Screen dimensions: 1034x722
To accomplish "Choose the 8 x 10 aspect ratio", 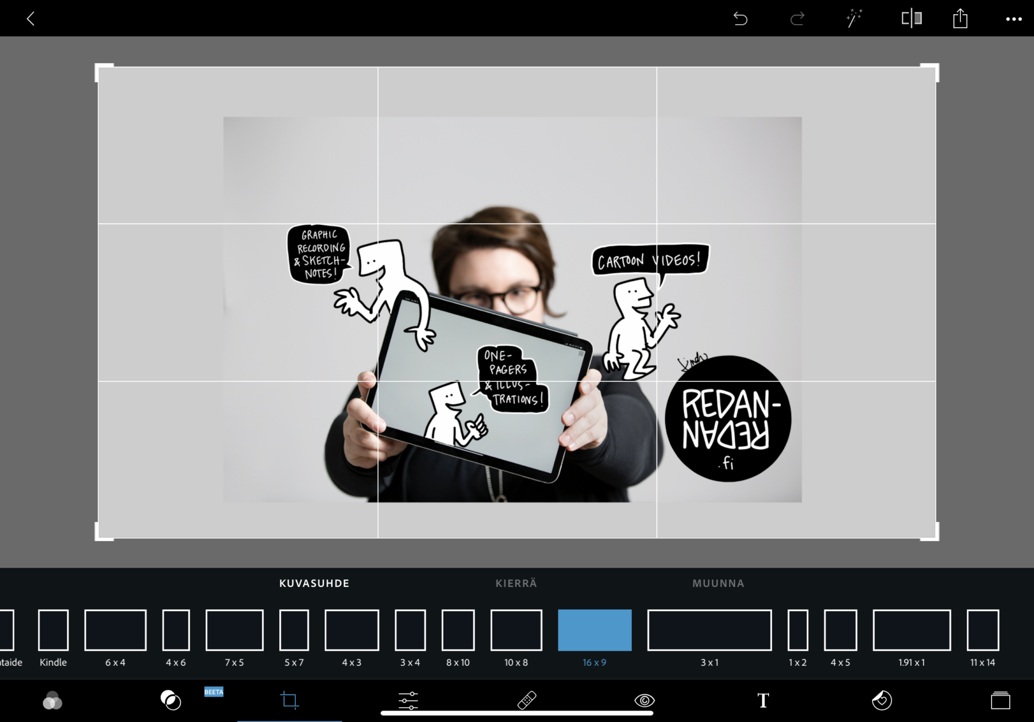I will pyautogui.click(x=458, y=638).
